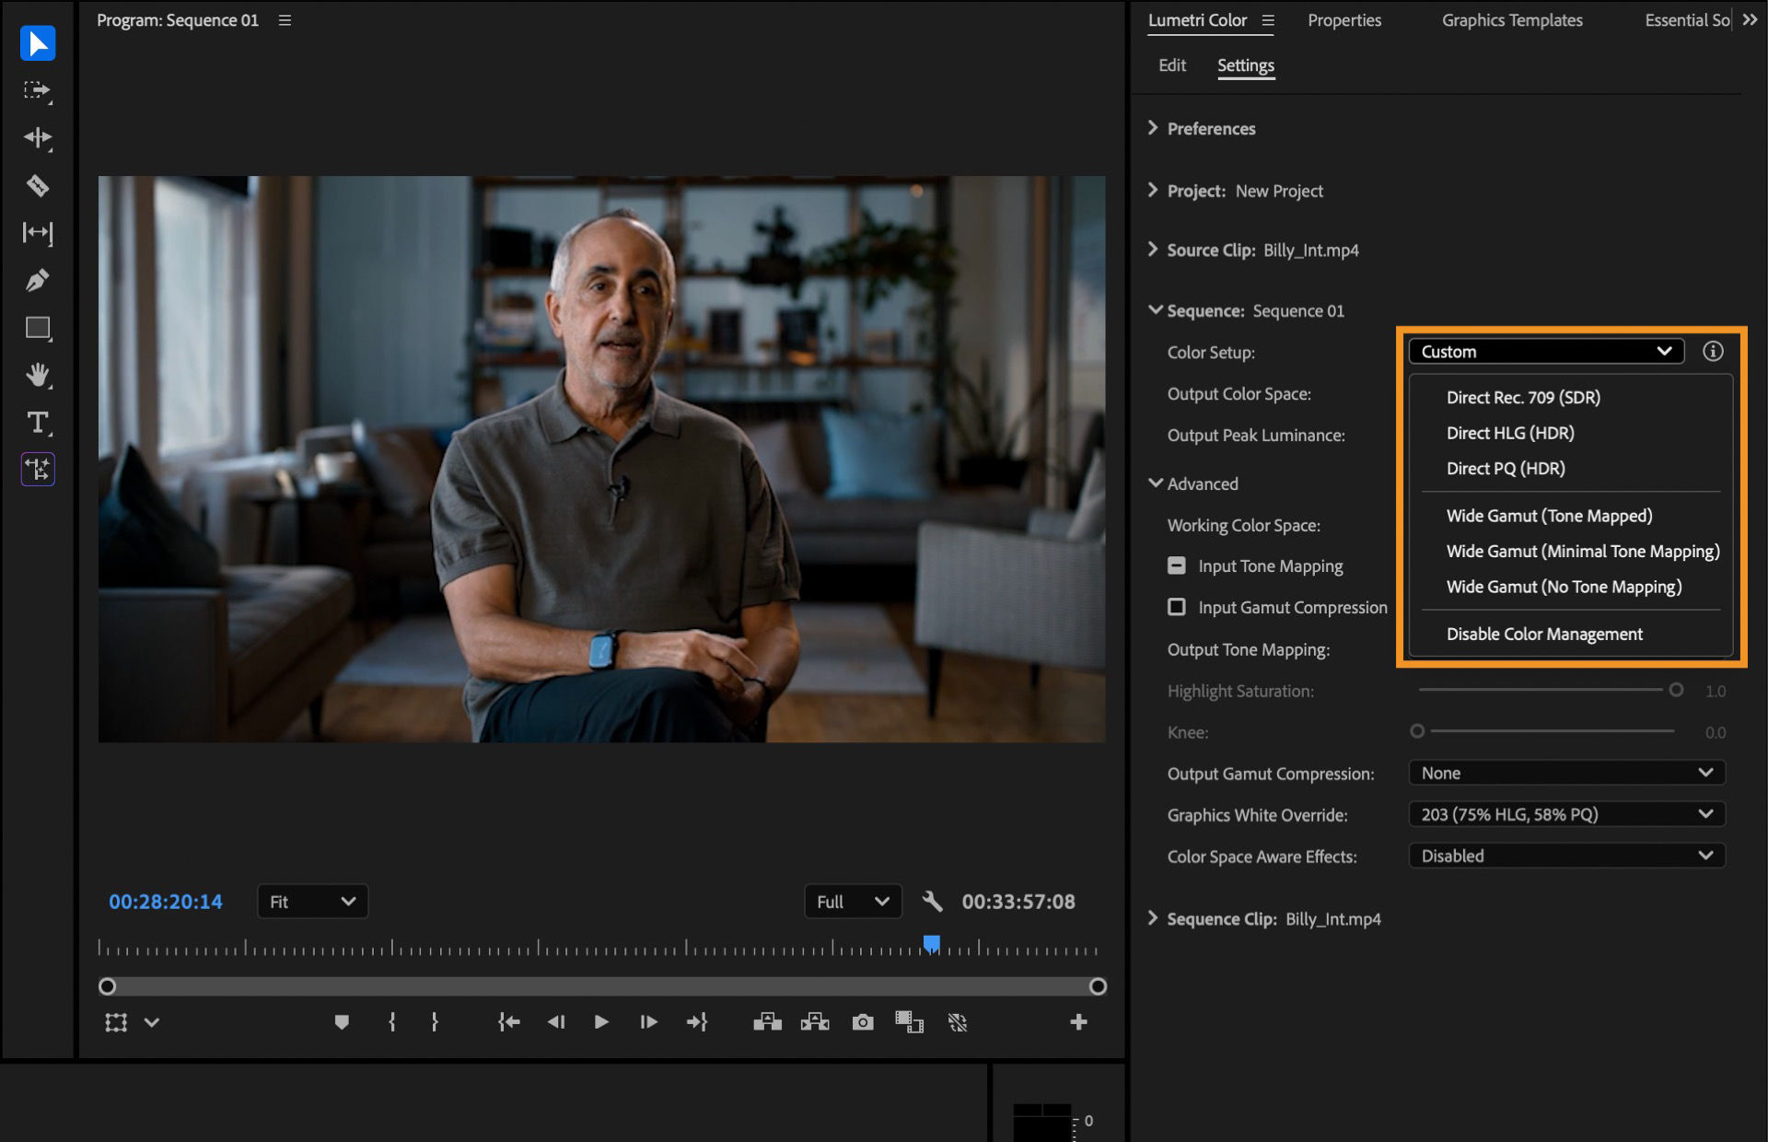Select the Razor tool
This screenshot has height=1142, width=1768.
point(38,186)
